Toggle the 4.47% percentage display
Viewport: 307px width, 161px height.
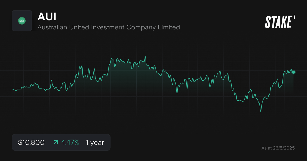click(70, 142)
